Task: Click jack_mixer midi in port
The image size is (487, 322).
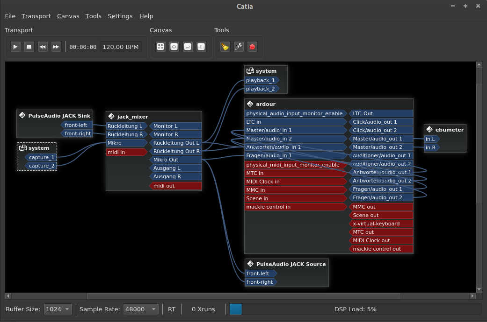Action: point(127,152)
